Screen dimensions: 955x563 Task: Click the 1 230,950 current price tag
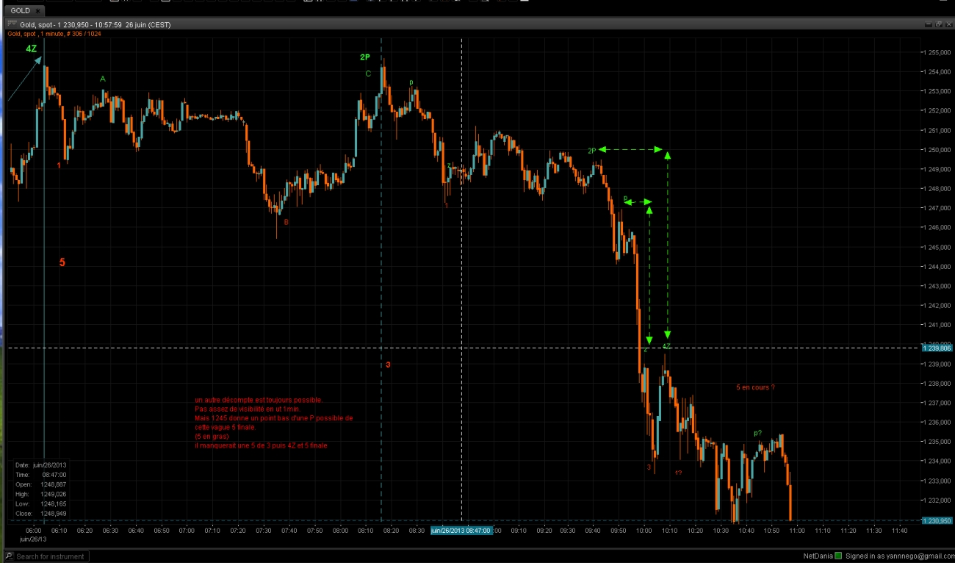tap(937, 520)
